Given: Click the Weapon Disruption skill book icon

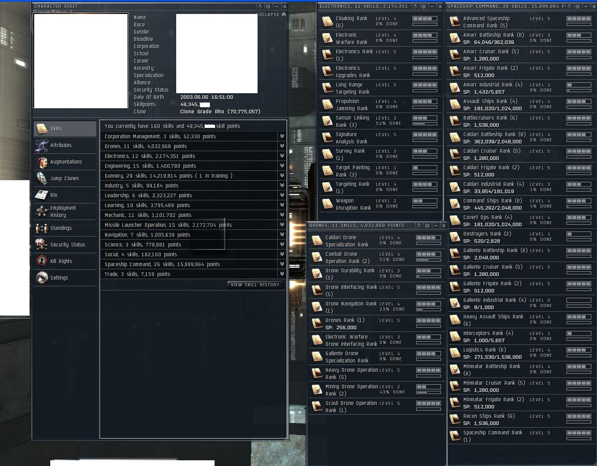Looking at the screenshot, I should tap(328, 204).
